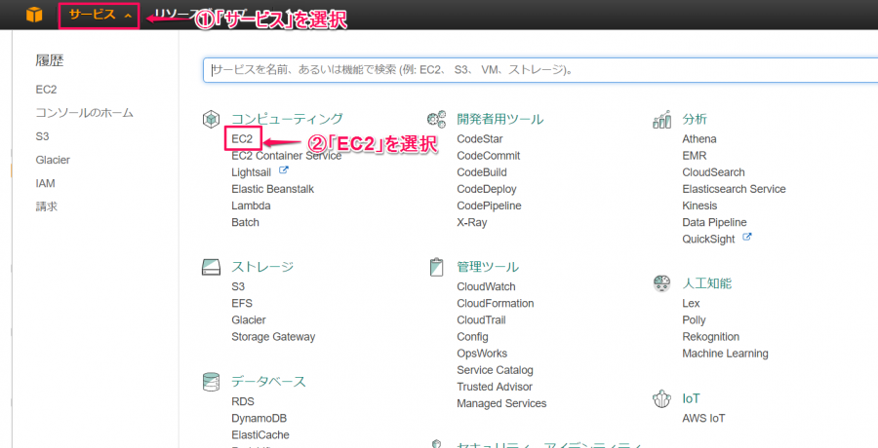Open Lex service
This screenshot has height=448, width=878.
pyautogui.click(x=691, y=304)
